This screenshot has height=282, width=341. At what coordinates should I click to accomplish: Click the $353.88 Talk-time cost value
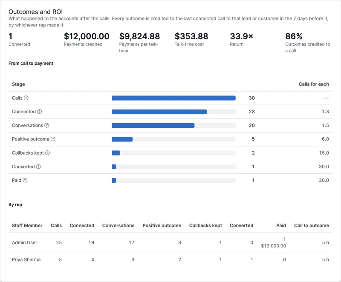pyautogui.click(x=191, y=36)
